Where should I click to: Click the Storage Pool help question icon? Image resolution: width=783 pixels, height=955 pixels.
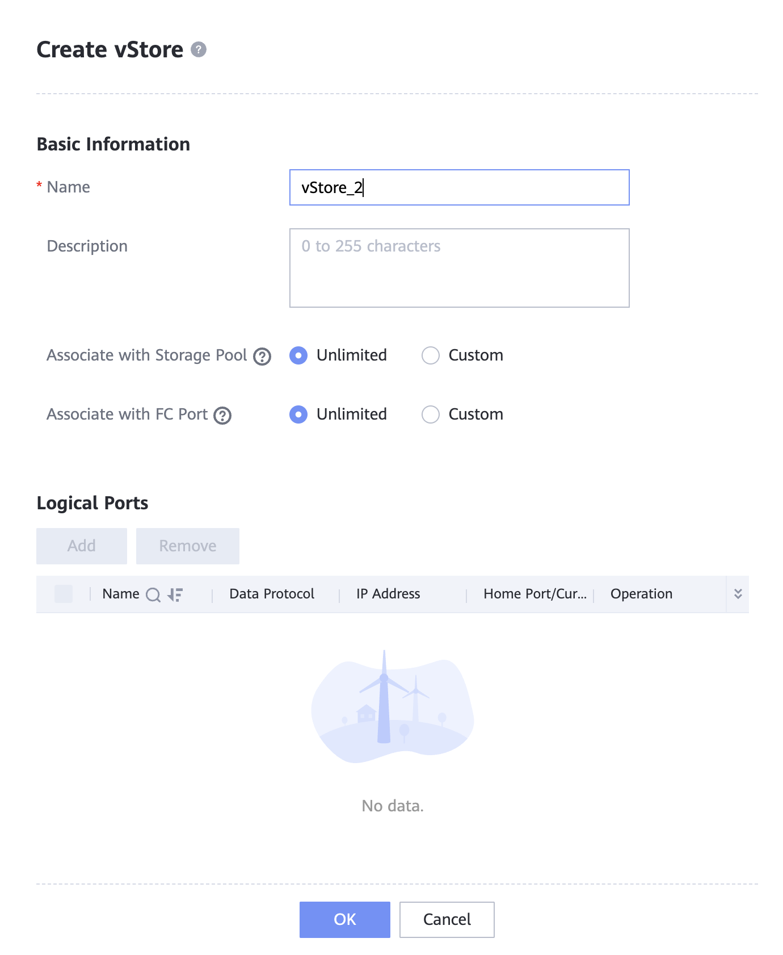tap(262, 357)
